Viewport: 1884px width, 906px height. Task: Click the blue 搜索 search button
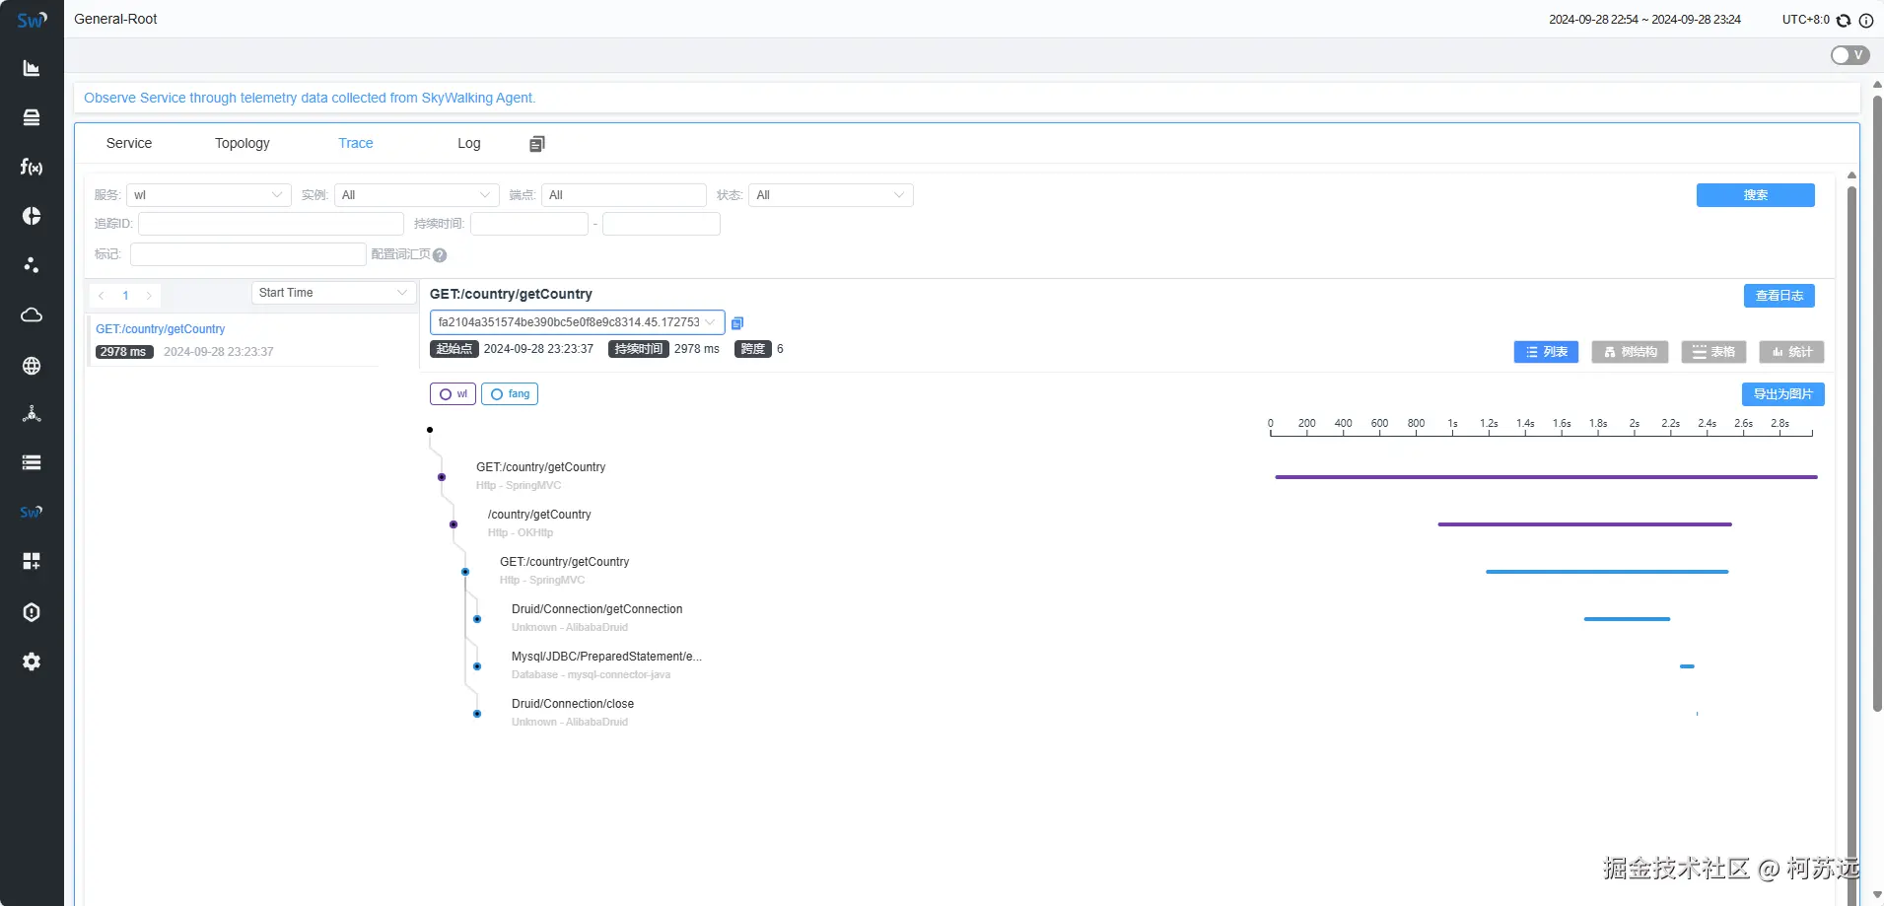(1756, 195)
